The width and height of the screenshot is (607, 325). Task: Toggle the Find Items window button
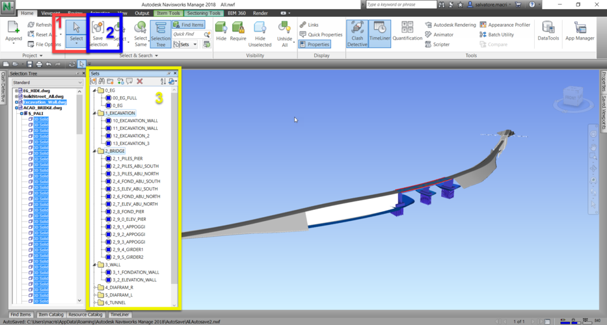tap(188, 25)
